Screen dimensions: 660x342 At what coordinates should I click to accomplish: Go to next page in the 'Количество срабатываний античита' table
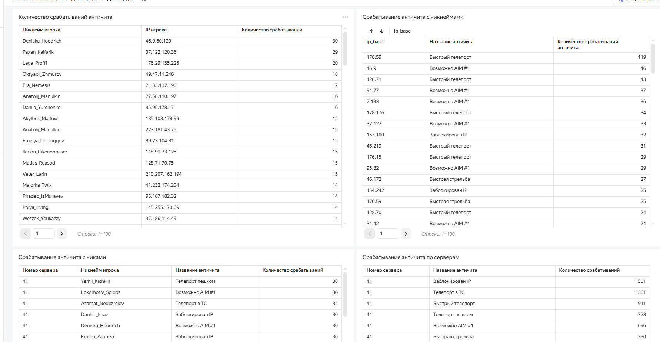coord(62,234)
